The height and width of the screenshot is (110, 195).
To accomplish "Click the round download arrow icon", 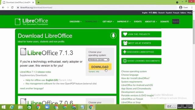I will [x=113, y=35].
